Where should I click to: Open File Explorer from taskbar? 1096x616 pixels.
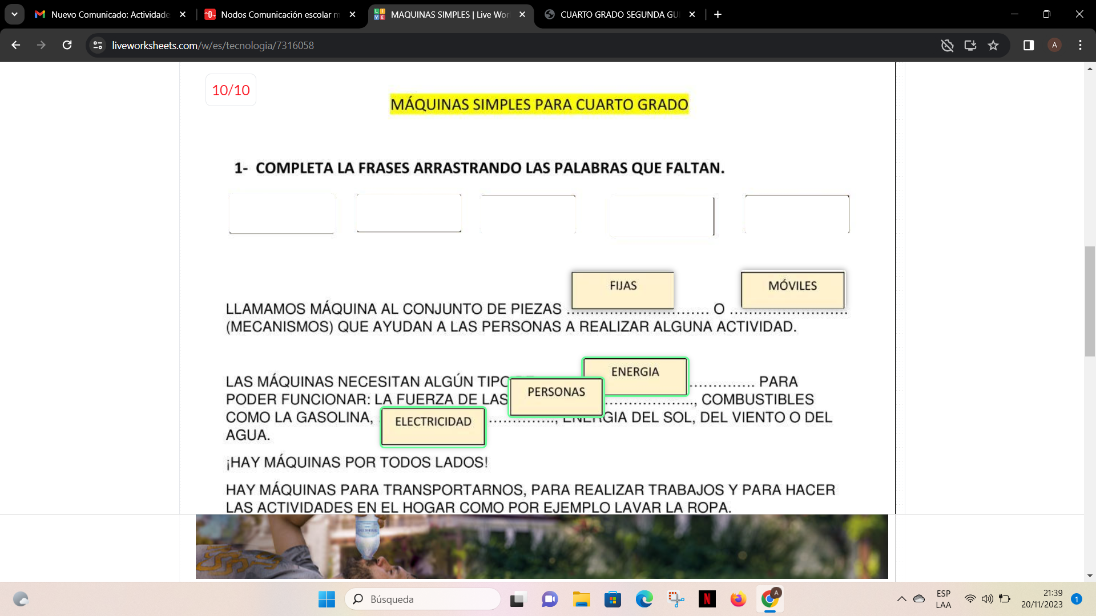pos(581,599)
